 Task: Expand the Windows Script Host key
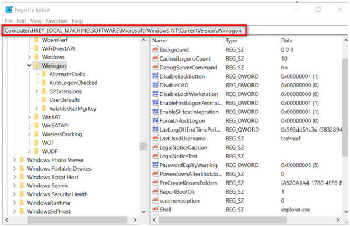tap(15, 177)
